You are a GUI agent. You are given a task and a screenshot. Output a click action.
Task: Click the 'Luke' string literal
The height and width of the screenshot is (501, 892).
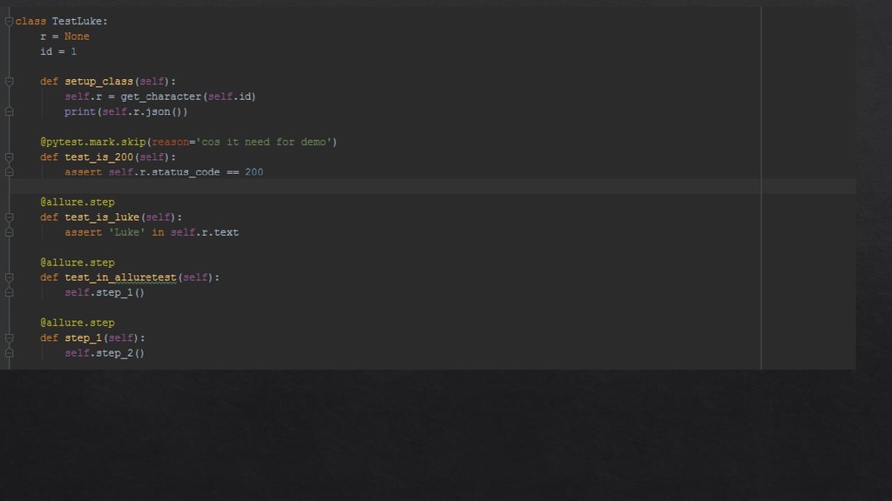click(x=127, y=232)
